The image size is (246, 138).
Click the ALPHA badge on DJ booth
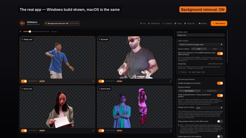[x=119, y=81]
